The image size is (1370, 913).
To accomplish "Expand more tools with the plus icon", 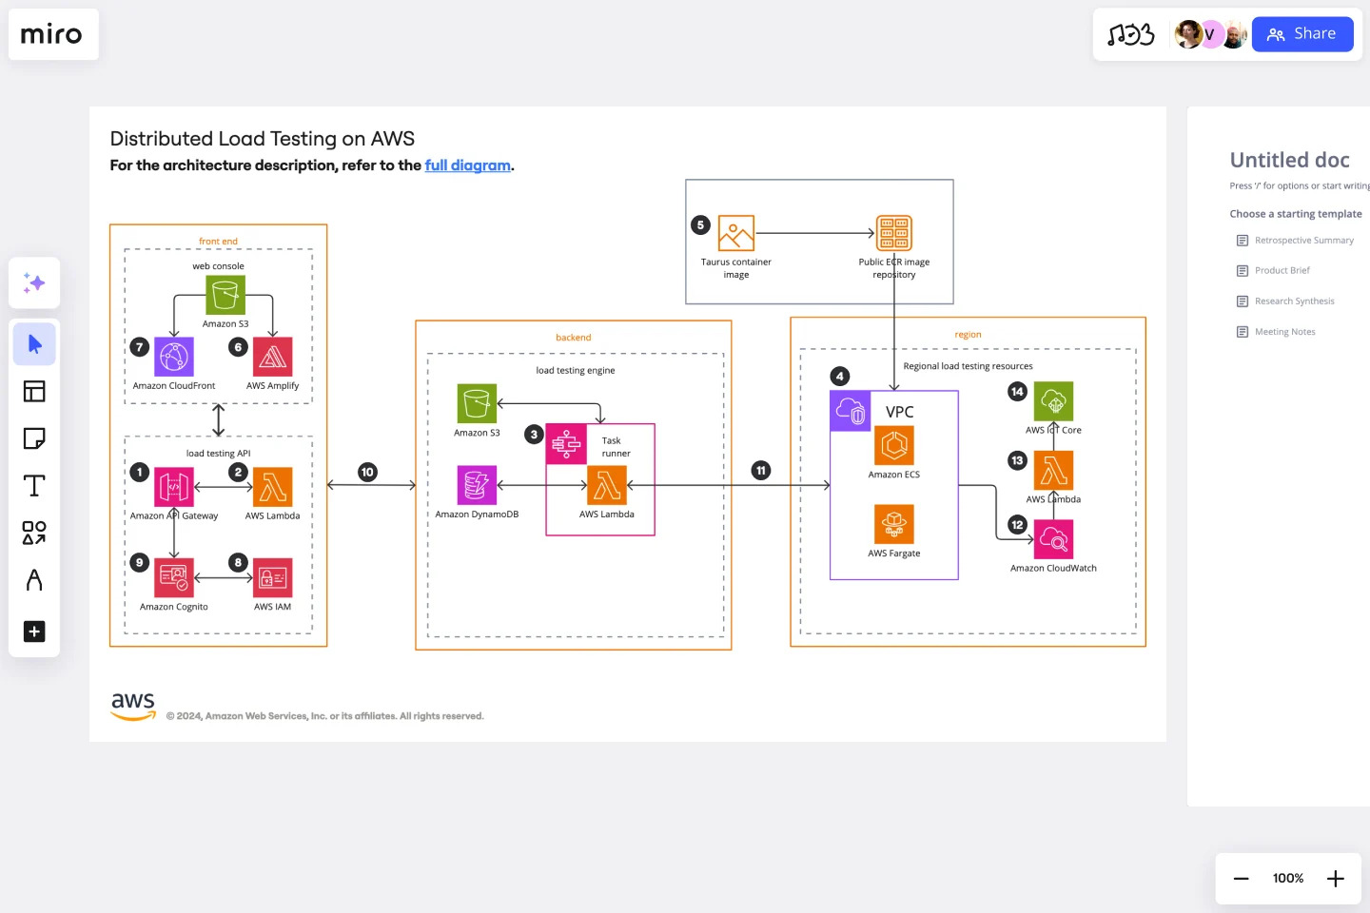I will click(x=34, y=631).
